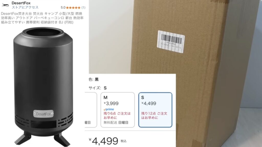Click the DesertFox nameplate on the fire pit
The width and height of the screenshot is (262, 147).
click(43, 114)
